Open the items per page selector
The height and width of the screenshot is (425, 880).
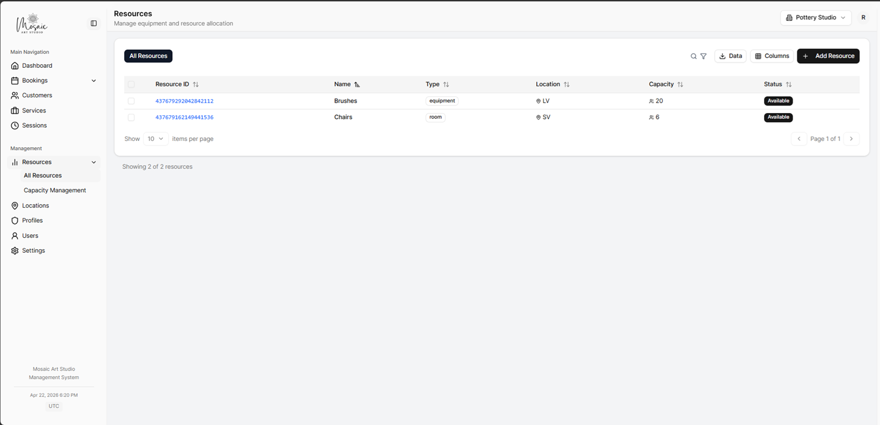click(155, 139)
